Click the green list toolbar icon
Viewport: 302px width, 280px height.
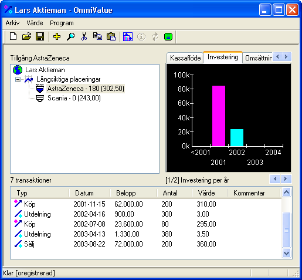[168, 36]
